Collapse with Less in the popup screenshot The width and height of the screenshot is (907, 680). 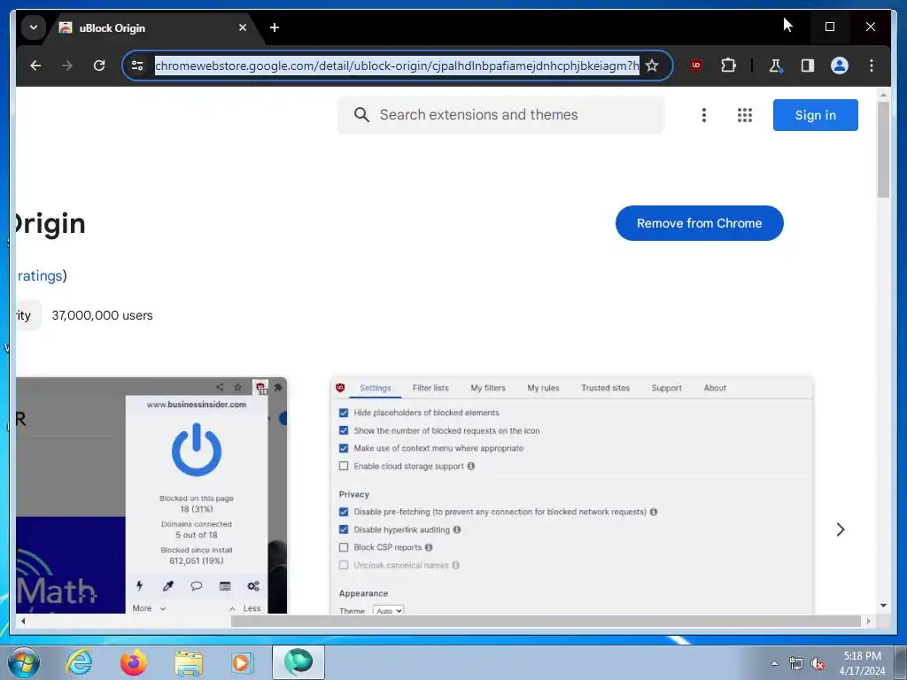[244, 608]
